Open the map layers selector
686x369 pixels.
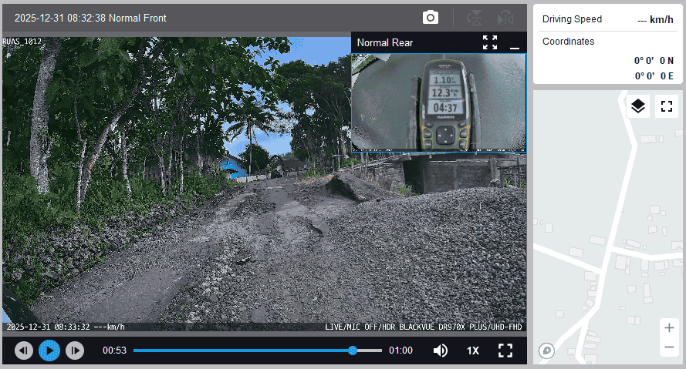[638, 106]
